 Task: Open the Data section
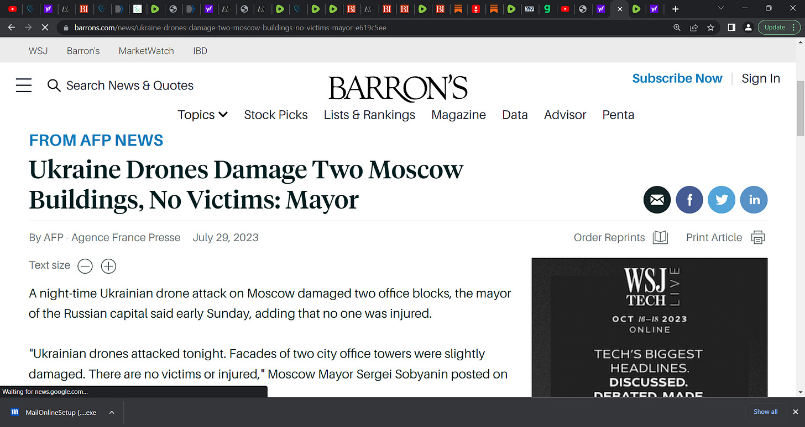pos(515,115)
